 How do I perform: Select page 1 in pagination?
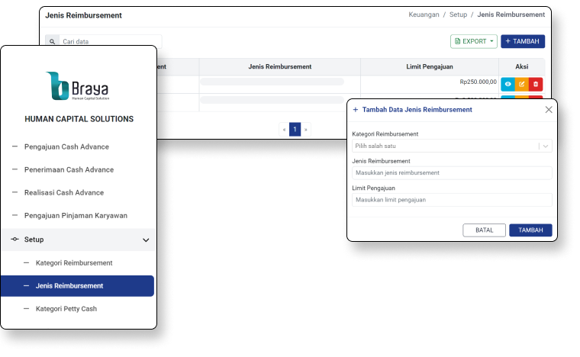click(x=295, y=130)
